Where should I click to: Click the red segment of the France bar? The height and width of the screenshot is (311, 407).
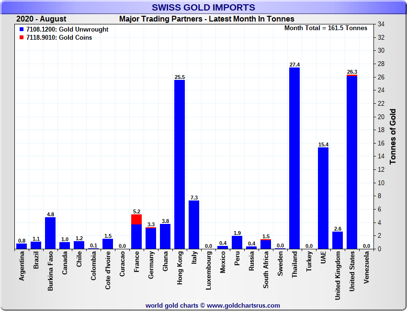tap(136, 219)
